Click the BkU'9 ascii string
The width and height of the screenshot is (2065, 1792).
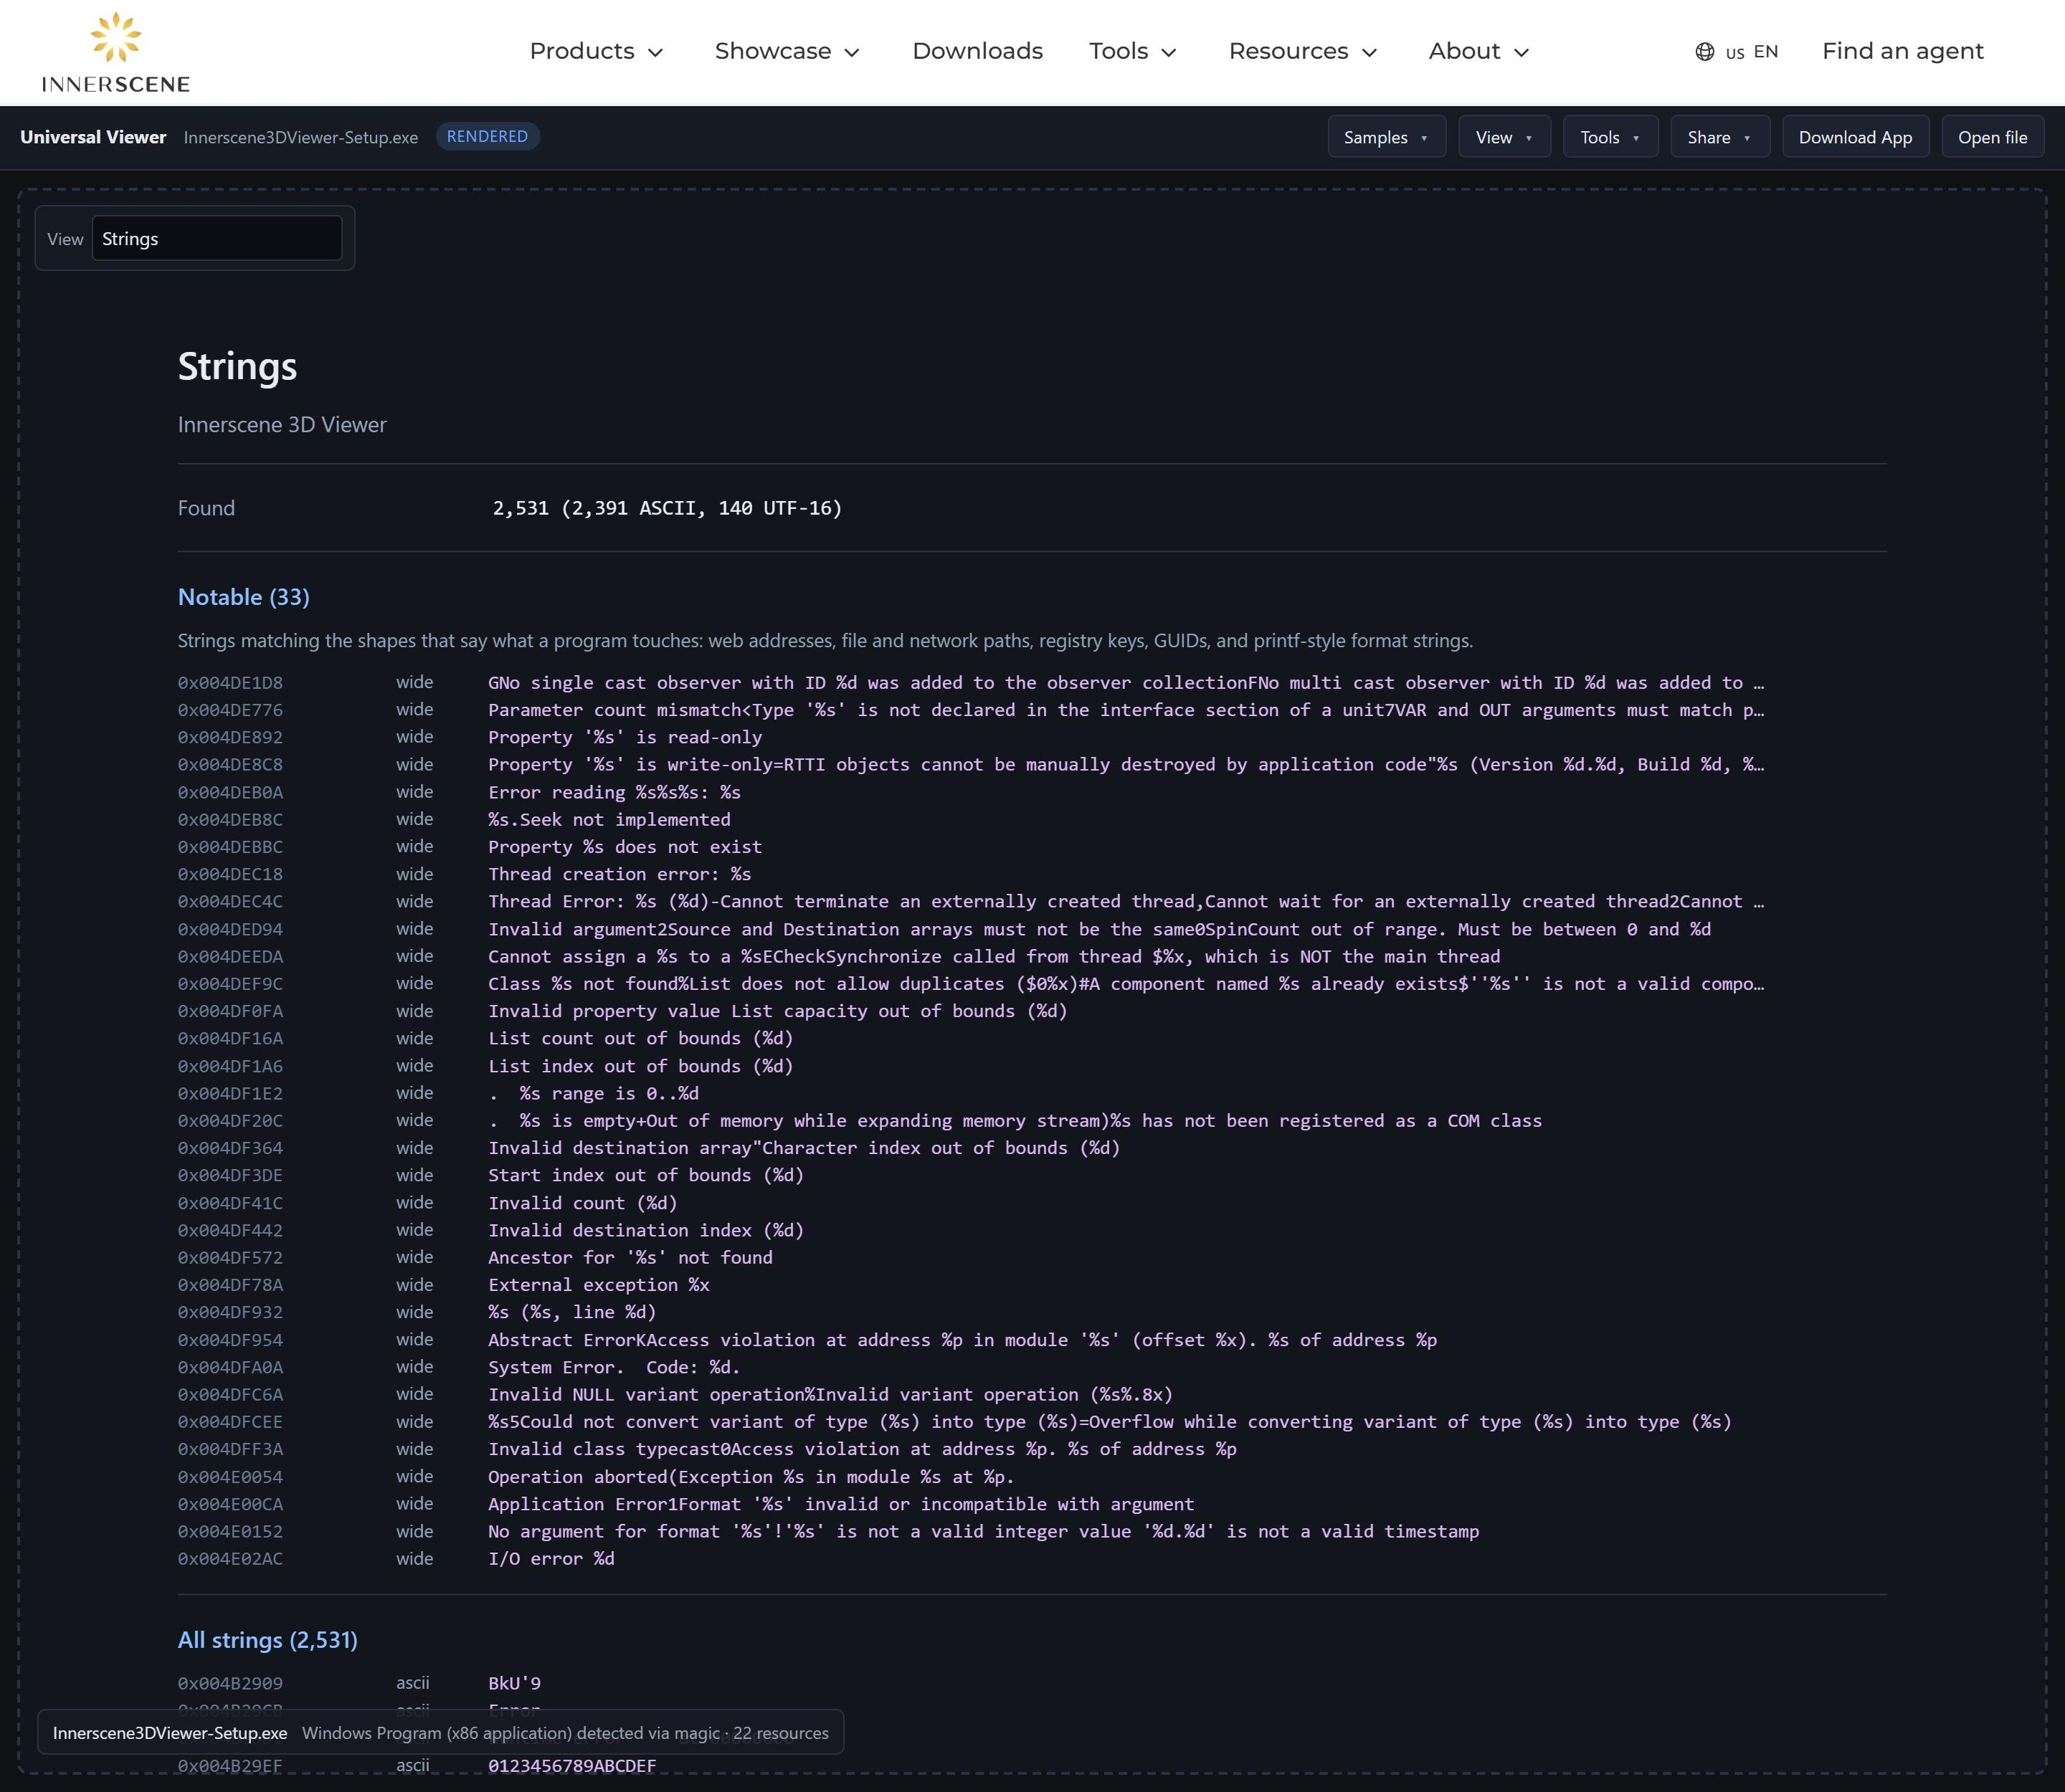pyautogui.click(x=514, y=1683)
